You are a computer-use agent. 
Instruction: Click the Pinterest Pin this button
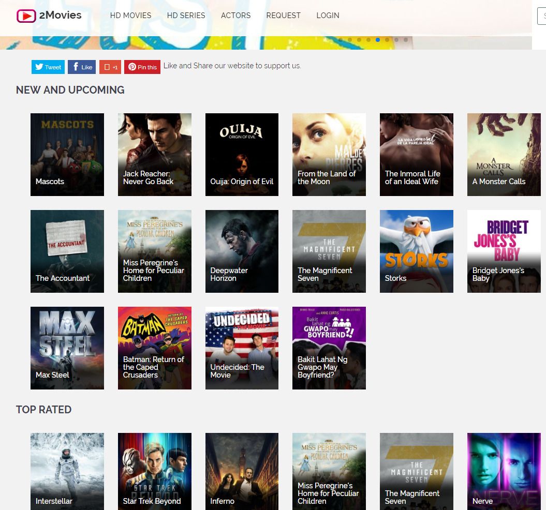(142, 67)
